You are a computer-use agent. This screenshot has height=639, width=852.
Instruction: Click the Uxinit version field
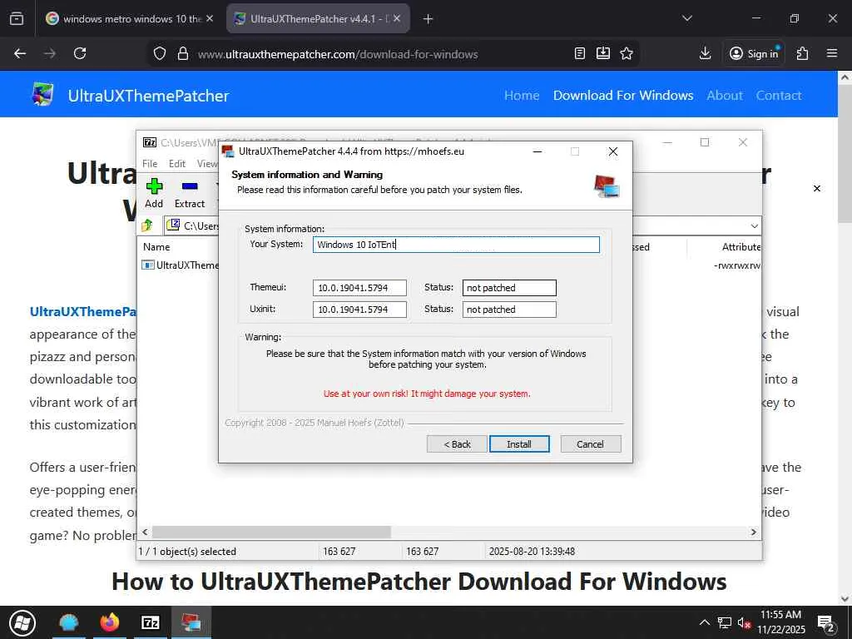[359, 310]
